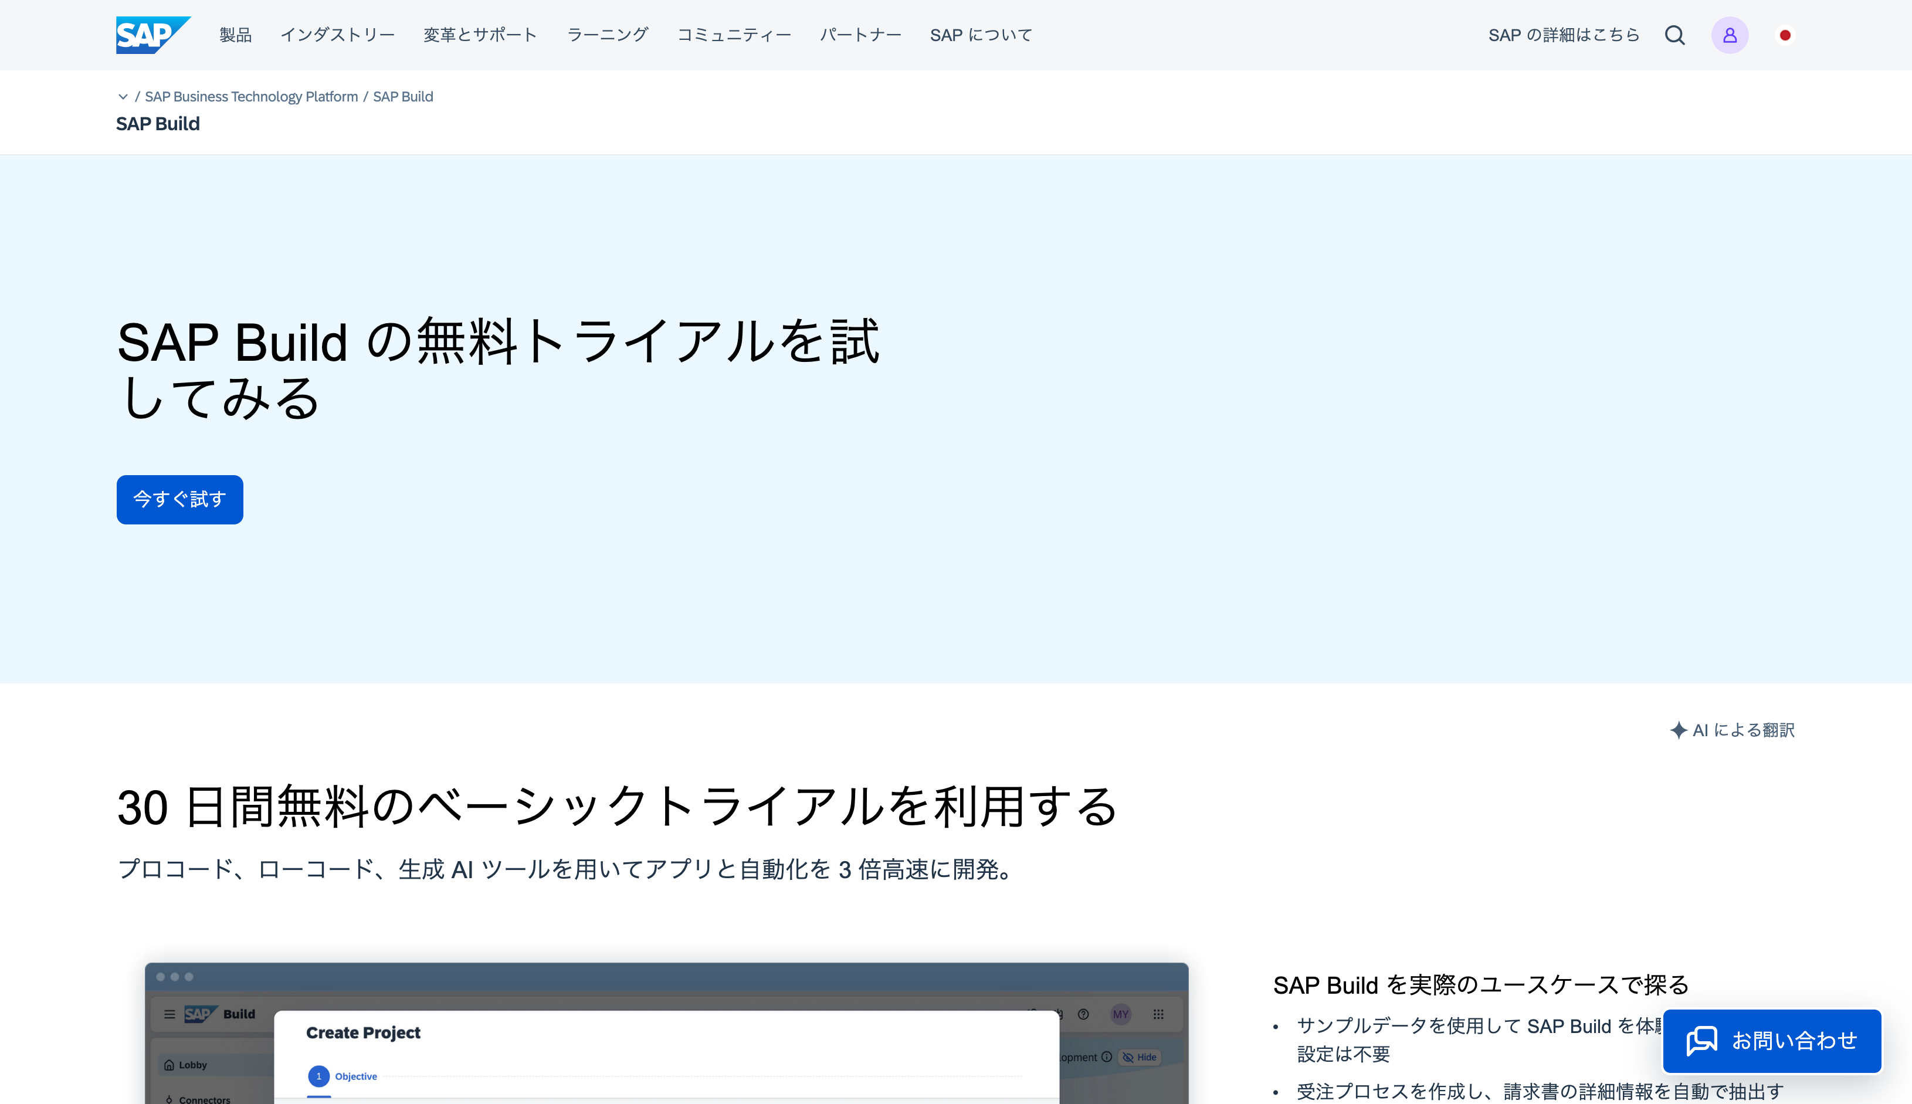
Task: Click the AI による翻訳 sparkle icon
Action: click(x=1678, y=729)
